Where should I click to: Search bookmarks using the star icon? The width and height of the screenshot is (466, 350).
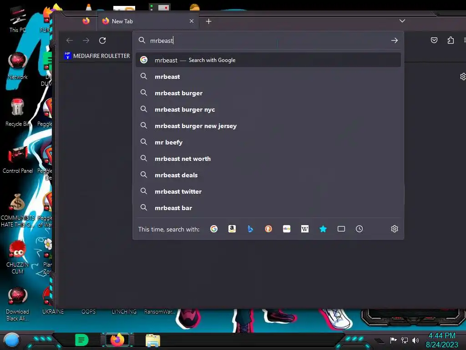tap(323, 229)
